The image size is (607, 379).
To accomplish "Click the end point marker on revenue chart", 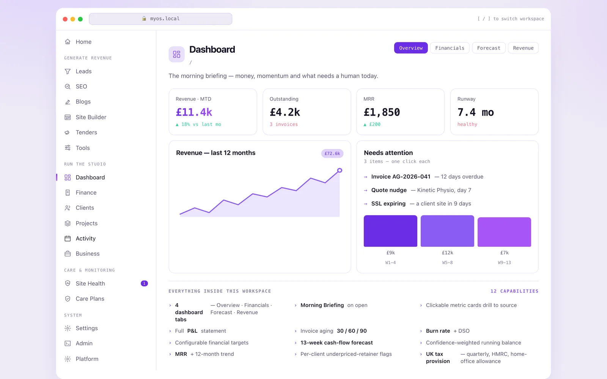I will [x=340, y=171].
